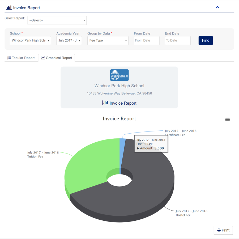Click the Invoice Report bar chart icon in header
The width and height of the screenshot is (239, 239).
click(9, 7)
